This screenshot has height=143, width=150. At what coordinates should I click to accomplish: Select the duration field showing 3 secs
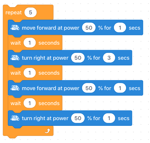pyautogui.click(x=109, y=58)
